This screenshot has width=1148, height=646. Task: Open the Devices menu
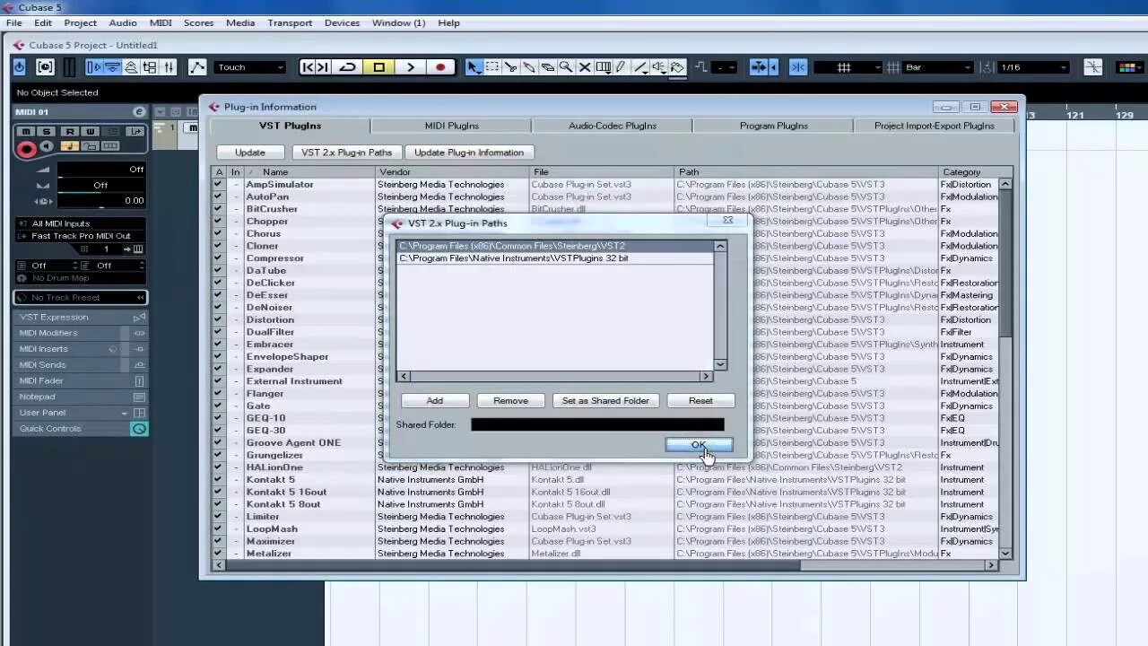(342, 23)
